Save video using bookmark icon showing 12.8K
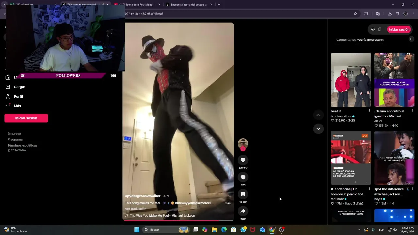Image resolution: width=418 pixels, height=235 pixels. (243, 194)
